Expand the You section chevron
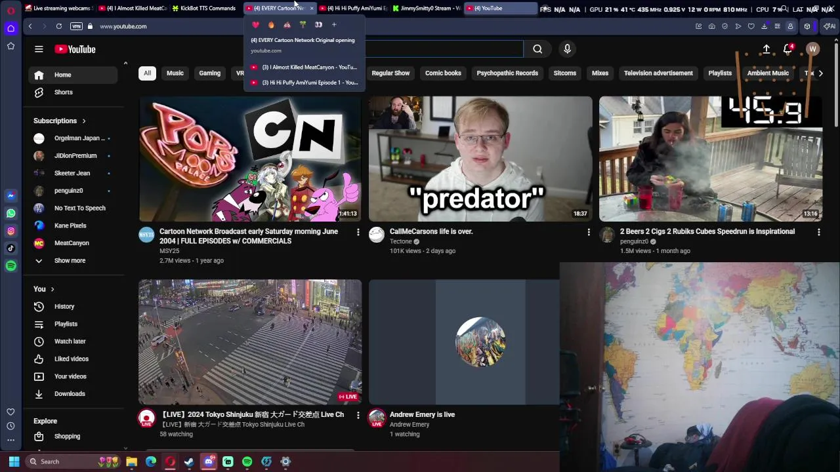 point(52,289)
